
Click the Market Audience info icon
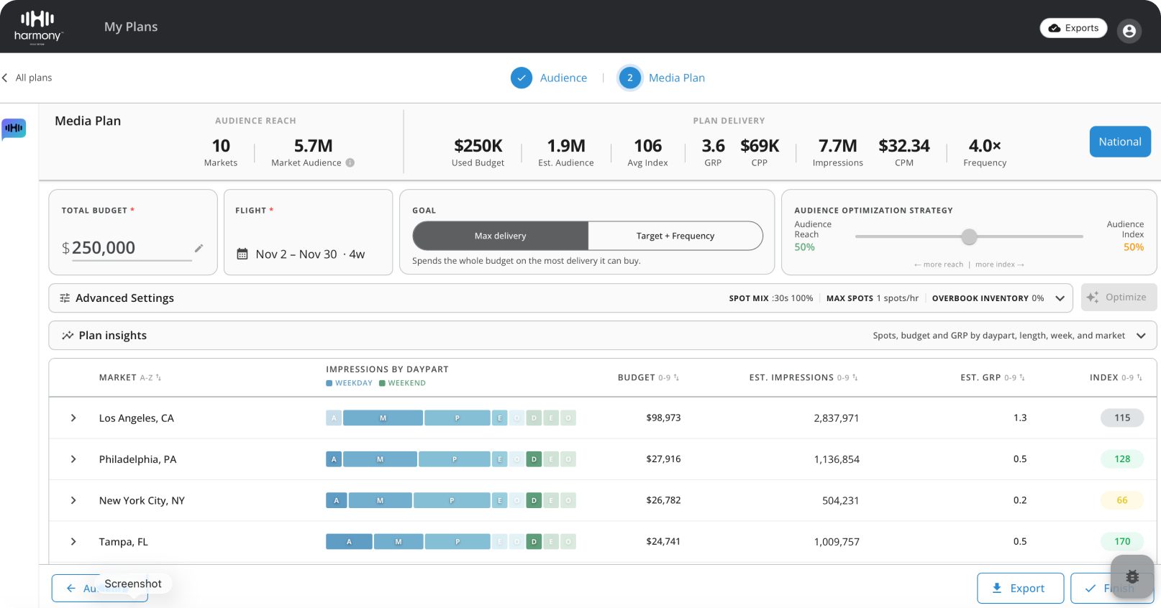coord(350,162)
